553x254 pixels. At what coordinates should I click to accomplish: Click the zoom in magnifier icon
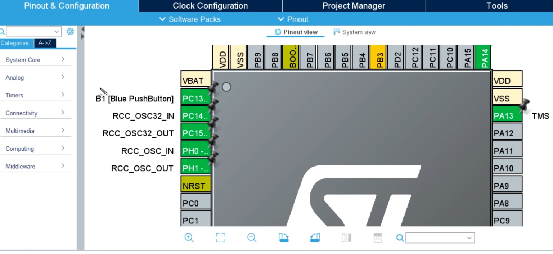(x=189, y=238)
